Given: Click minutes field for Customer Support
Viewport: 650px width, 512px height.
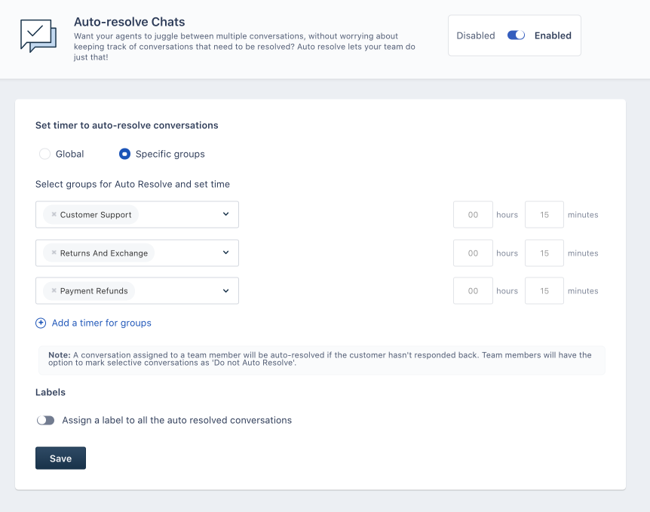Looking at the screenshot, I should [x=544, y=215].
